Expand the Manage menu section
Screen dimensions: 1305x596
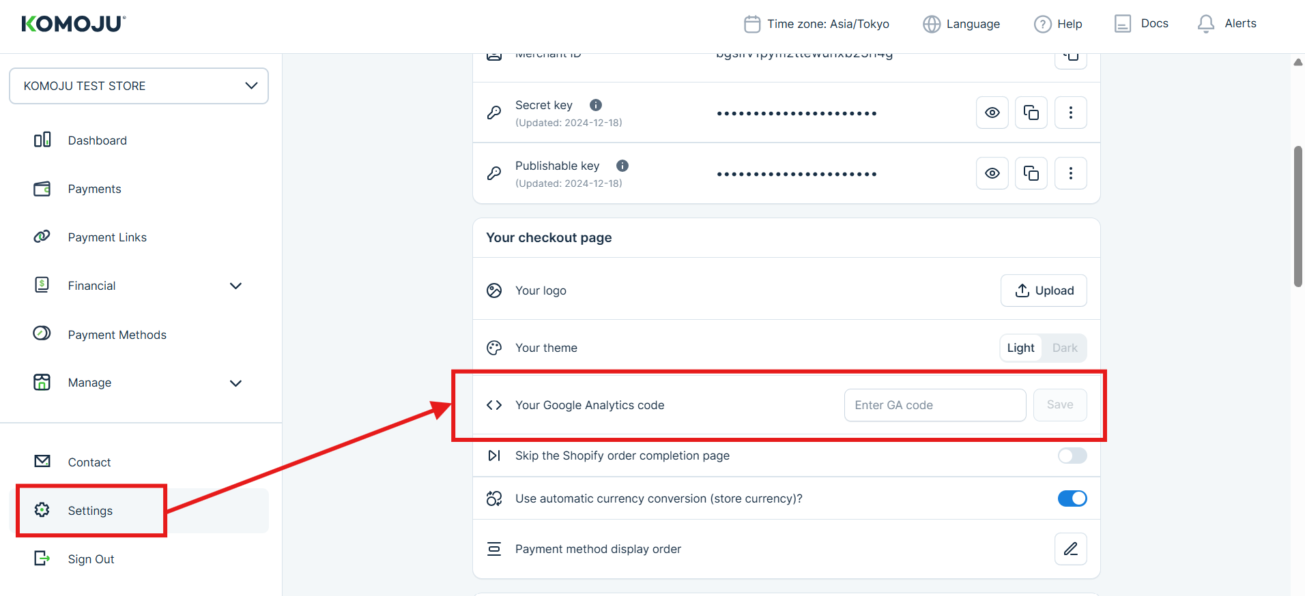[x=235, y=383]
